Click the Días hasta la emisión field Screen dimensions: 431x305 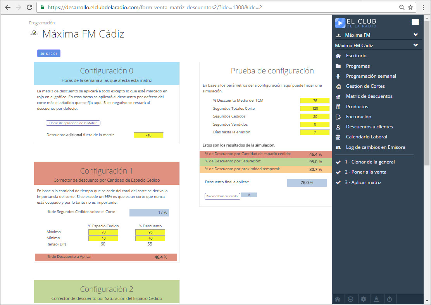point(315,132)
